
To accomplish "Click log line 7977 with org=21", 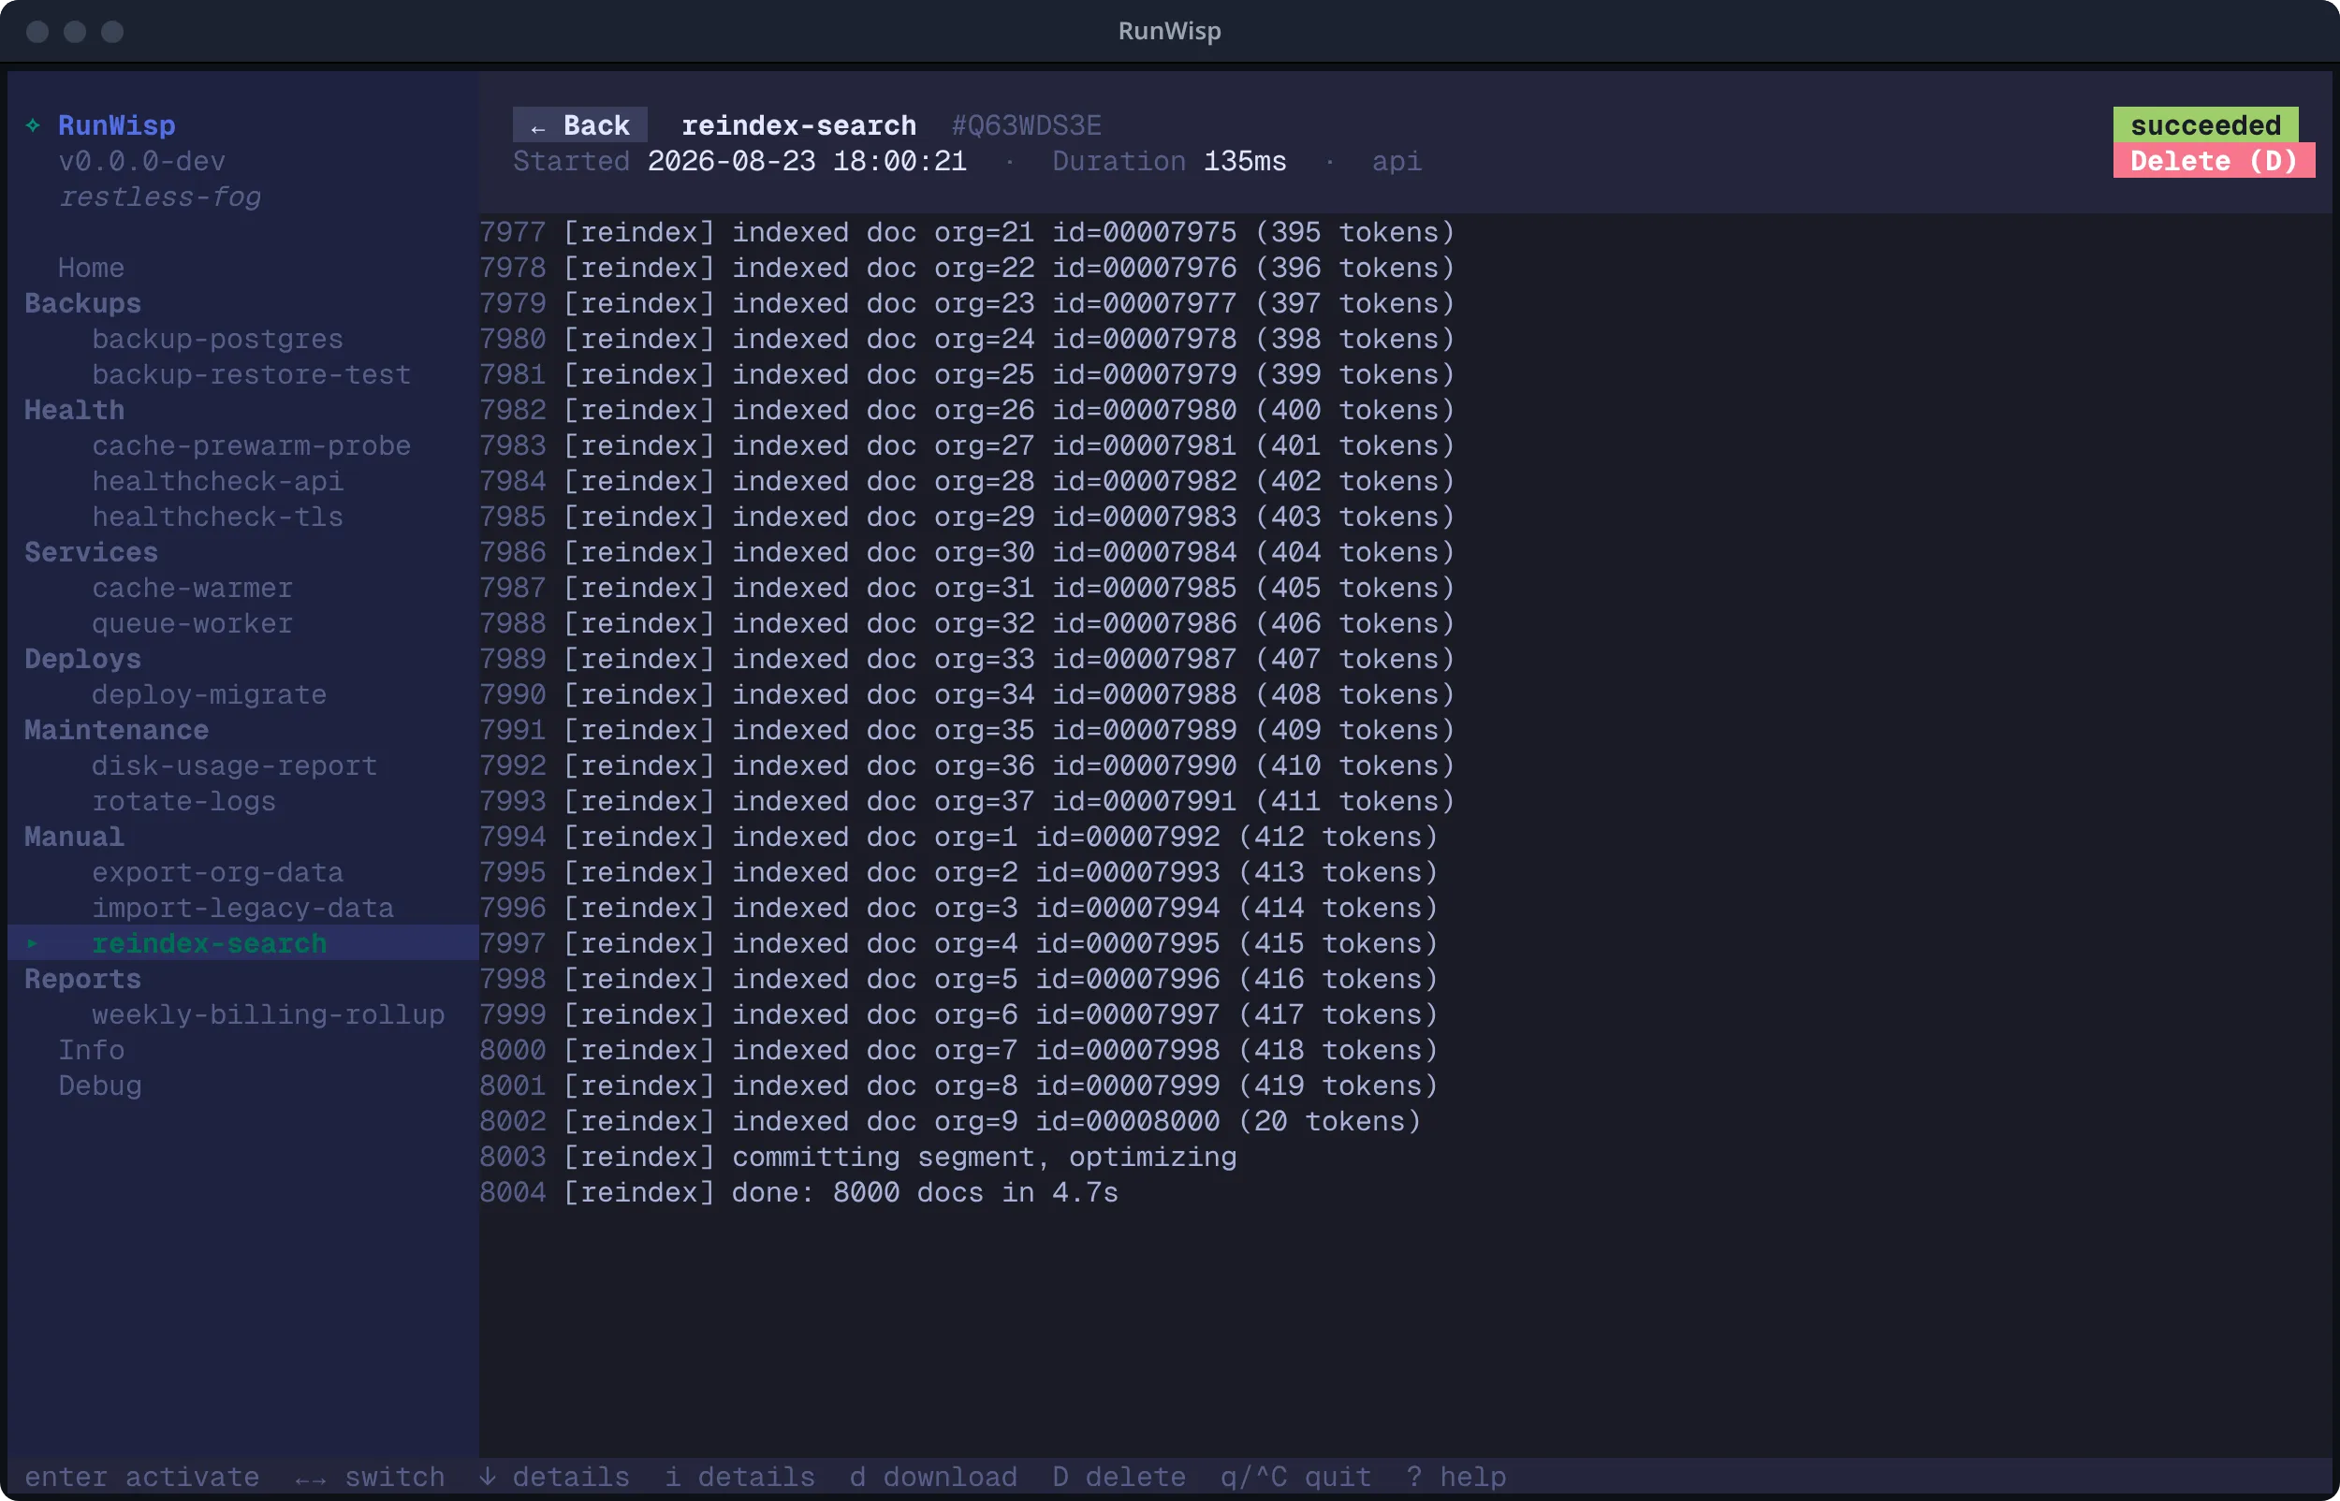I will pos(967,232).
